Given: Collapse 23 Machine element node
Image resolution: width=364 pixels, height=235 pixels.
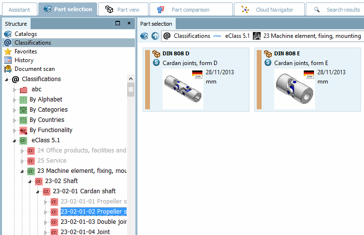Looking at the screenshot, I should 22,171.
